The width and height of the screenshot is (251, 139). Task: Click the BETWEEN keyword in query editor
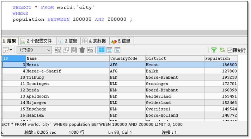point(59,19)
